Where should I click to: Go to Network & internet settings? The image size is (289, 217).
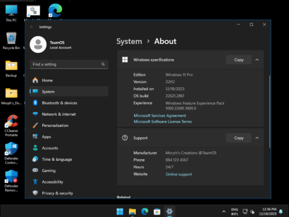[x=69, y=114]
